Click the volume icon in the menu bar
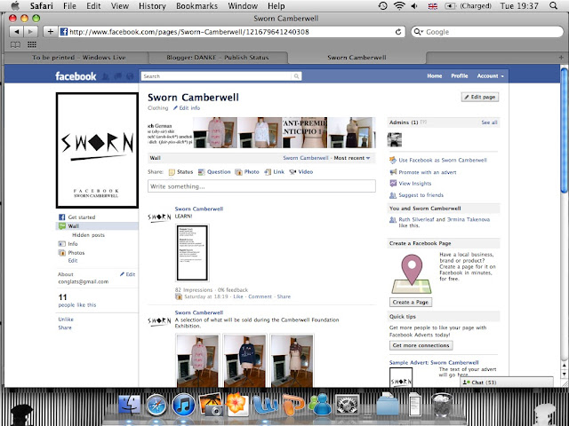This screenshot has height=426, width=569. click(414, 6)
